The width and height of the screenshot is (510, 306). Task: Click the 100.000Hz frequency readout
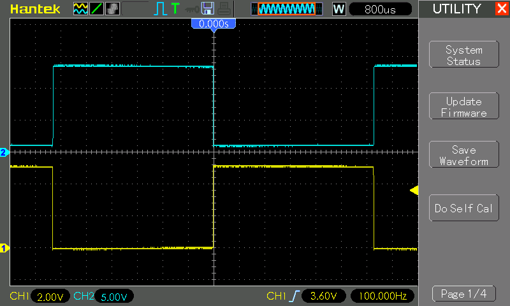coord(382,296)
